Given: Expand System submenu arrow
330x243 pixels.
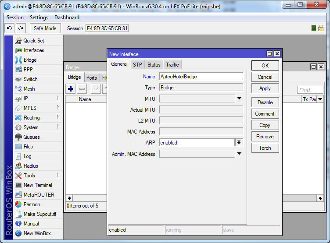Looking at the screenshot, I should [x=58, y=127].
